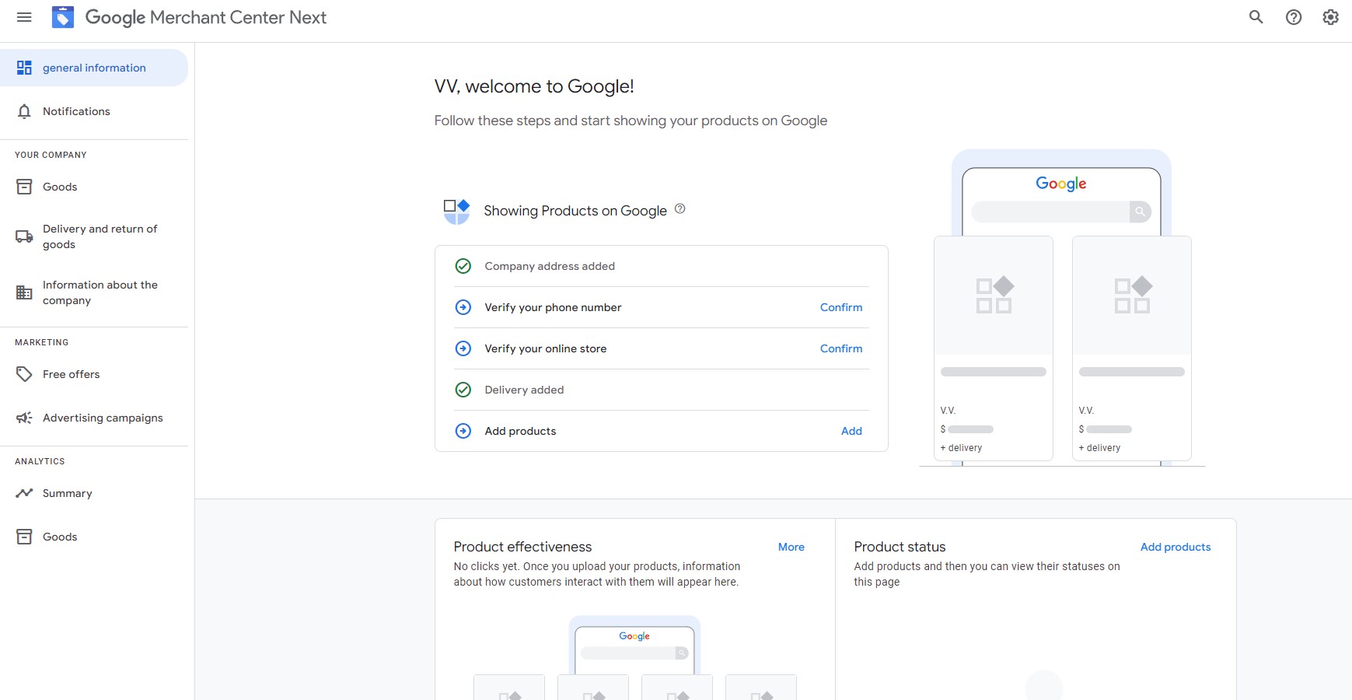Open Notifications from the sidebar
This screenshot has height=700, width=1352.
coord(76,111)
